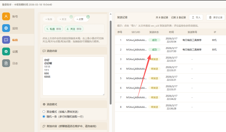Click the 共 8 条记录 count label
The width and height of the screenshot is (226, 132).
pos(162,17)
